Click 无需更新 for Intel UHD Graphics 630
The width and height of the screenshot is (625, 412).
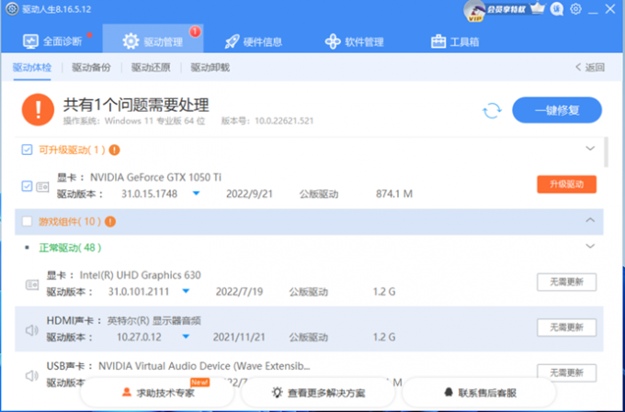tap(566, 283)
